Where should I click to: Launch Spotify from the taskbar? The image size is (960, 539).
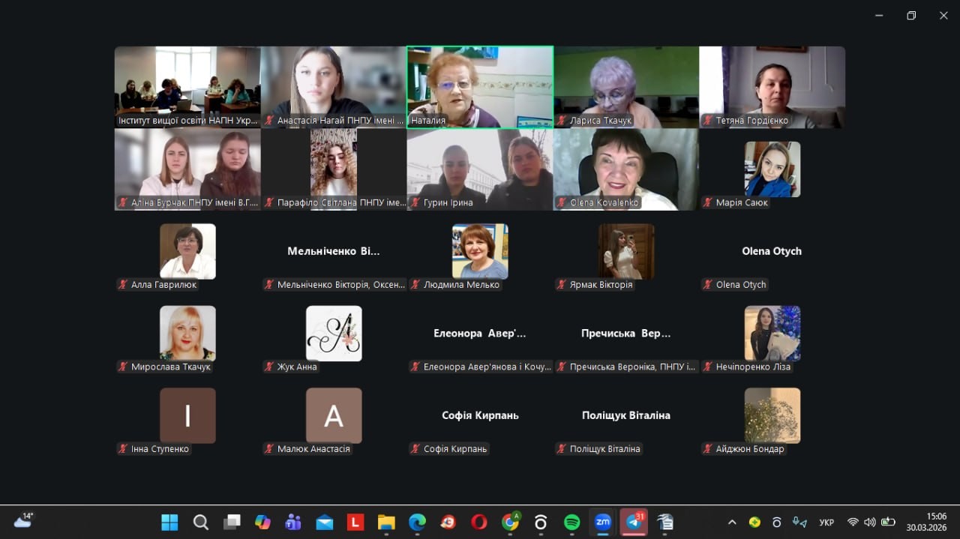tap(571, 523)
